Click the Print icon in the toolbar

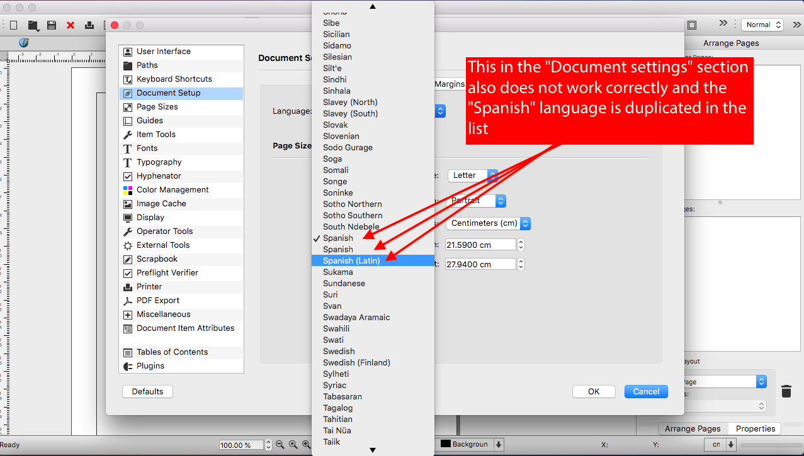89,25
